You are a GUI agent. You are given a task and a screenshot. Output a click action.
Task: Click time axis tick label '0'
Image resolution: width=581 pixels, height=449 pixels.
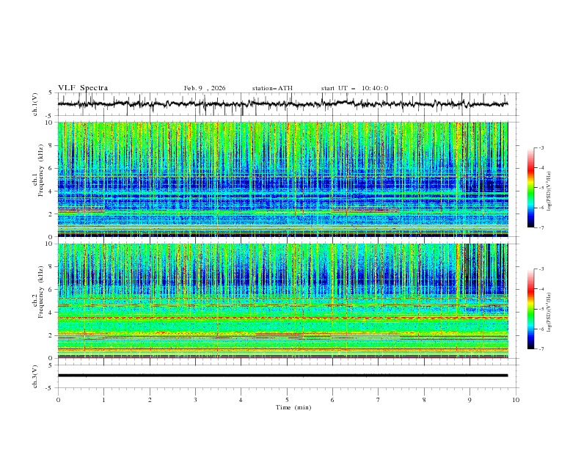pyautogui.click(x=58, y=400)
